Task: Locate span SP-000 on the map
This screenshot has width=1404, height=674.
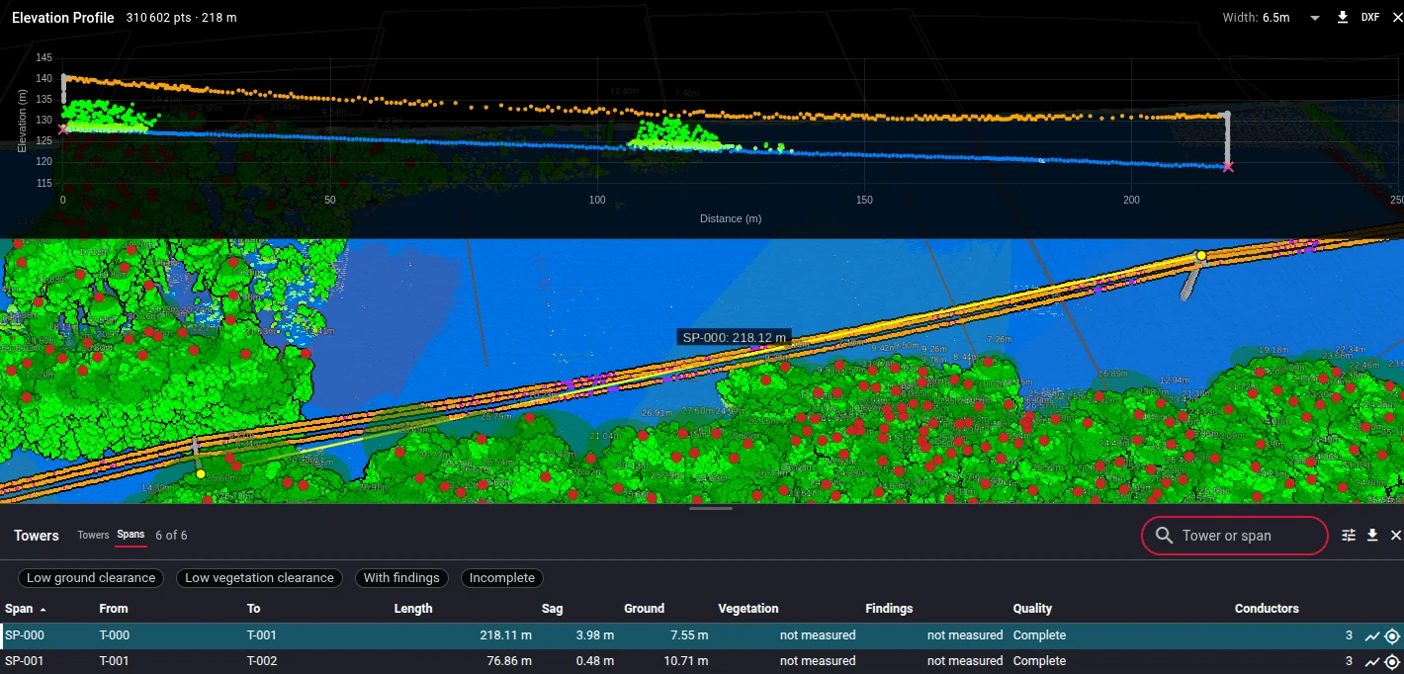Action: click(1392, 636)
